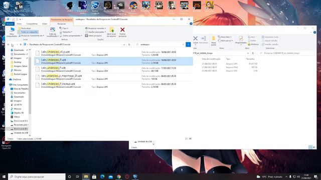Select Todas as subpastas search option
321x180 pixels.
pos(28,32)
